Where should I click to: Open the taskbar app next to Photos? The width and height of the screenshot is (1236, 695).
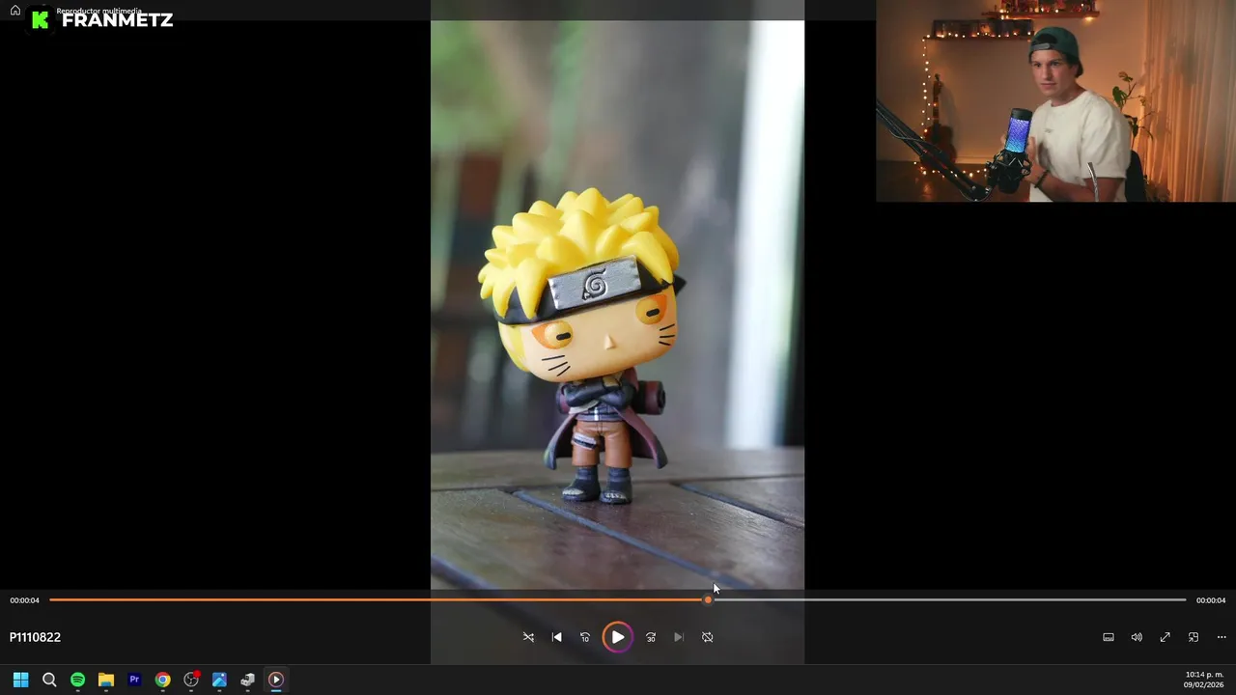[x=247, y=680]
